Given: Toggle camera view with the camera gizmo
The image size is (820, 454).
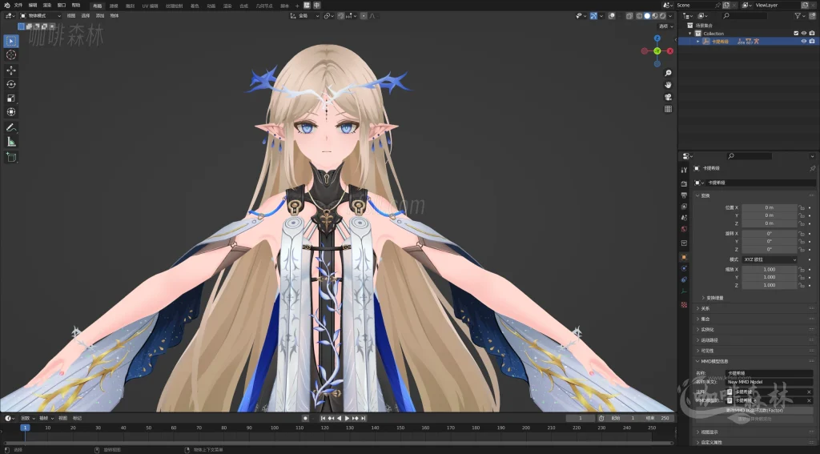Looking at the screenshot, I should (668, 97).
